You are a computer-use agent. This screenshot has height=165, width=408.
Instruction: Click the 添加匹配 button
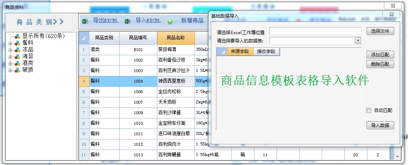coord(380,55)
